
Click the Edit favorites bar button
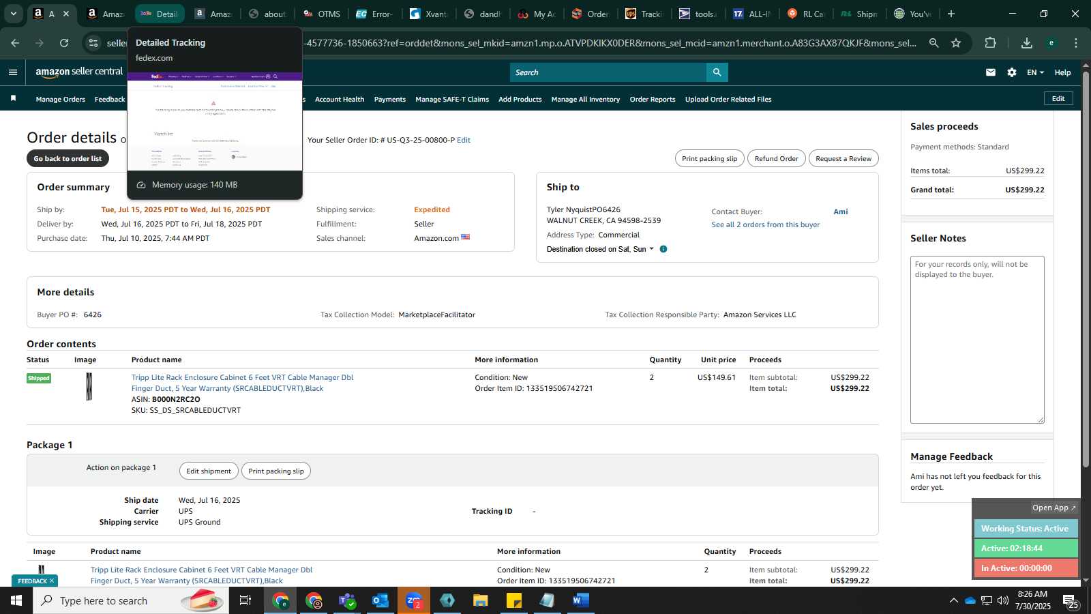point(1058,99)
